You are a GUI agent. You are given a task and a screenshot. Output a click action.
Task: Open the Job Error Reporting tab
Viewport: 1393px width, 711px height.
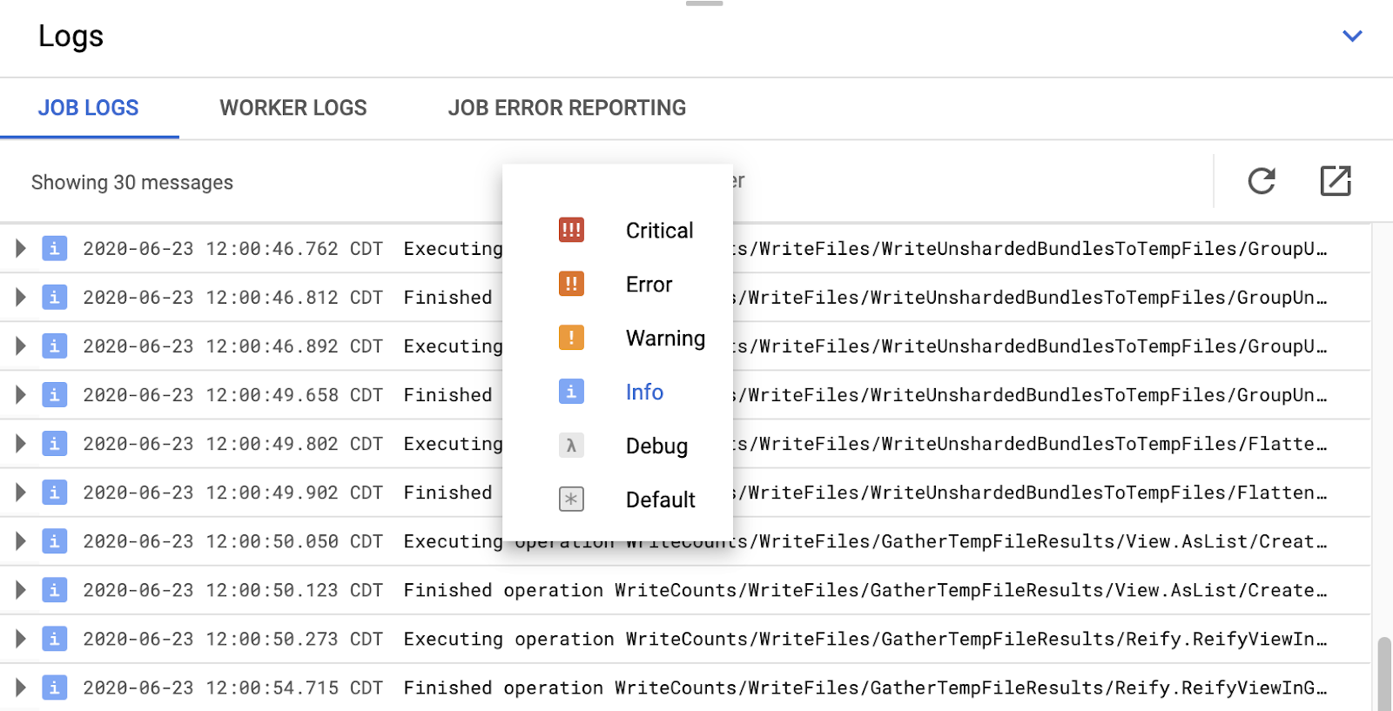pyautogui.click(x=567, y=108)
